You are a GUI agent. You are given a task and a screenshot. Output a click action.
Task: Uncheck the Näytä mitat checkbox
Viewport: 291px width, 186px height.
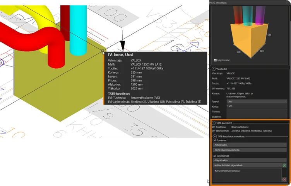point(215,60)
